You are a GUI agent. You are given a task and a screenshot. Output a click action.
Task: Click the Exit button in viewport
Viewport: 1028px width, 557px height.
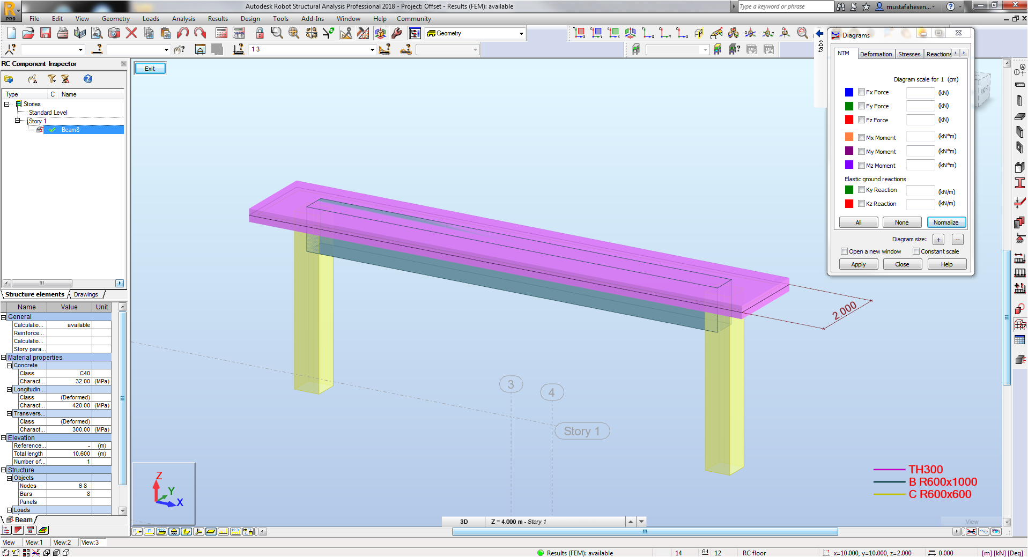pos(150,69)
